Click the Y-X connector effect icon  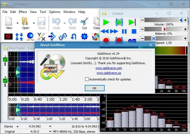tap(41, 37)
